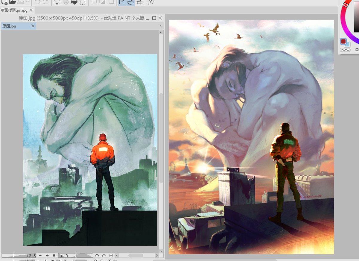Viewport: 359px width, 261px height.
Task: Toggle Snap to special ruler icon
Action: click(130, 2)
